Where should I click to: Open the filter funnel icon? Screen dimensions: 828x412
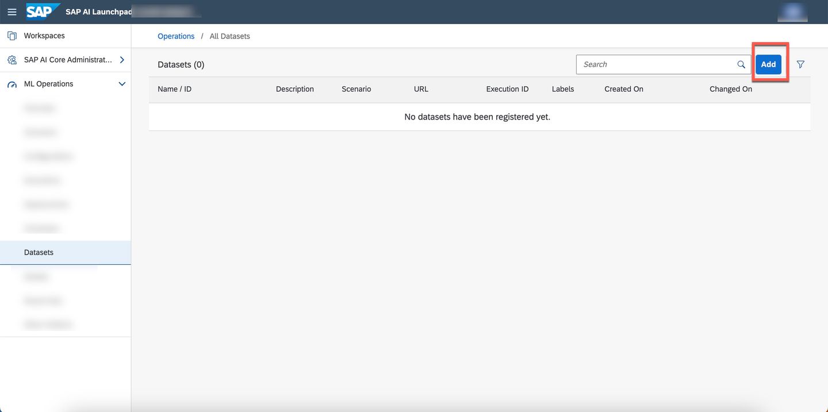[x=800, y=64]
